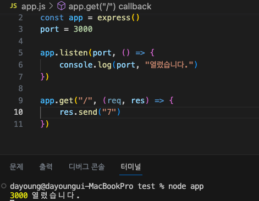Click the "열렸습니다." string on line 6
Viewport: 259px width, 201px height.
pos(169,65)
